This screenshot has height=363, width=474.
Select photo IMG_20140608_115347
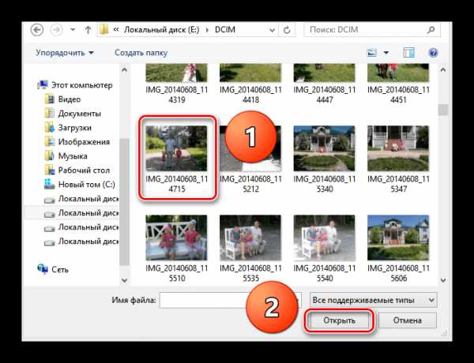(x=398, y=159)
